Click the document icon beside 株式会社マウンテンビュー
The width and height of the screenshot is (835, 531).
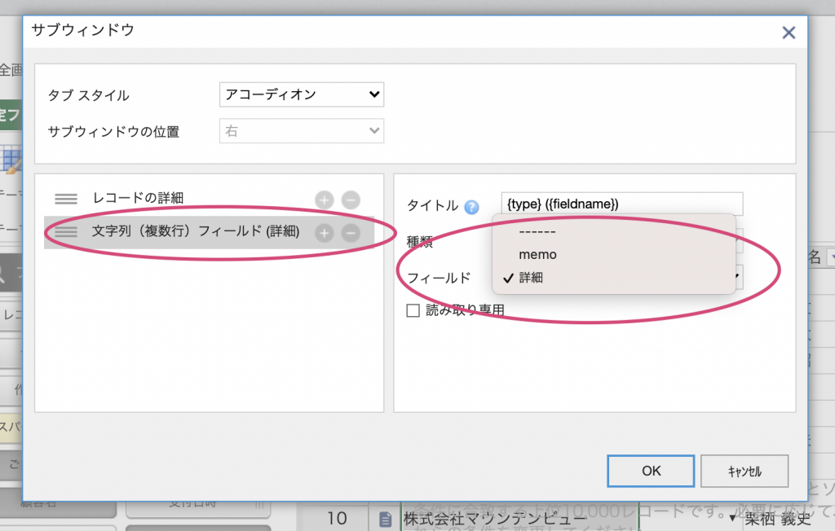(x=385, y=519)
